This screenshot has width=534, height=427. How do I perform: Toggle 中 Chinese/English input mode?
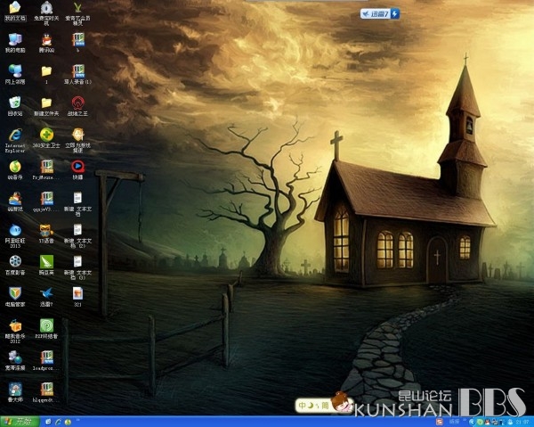[x=302, y=406]
